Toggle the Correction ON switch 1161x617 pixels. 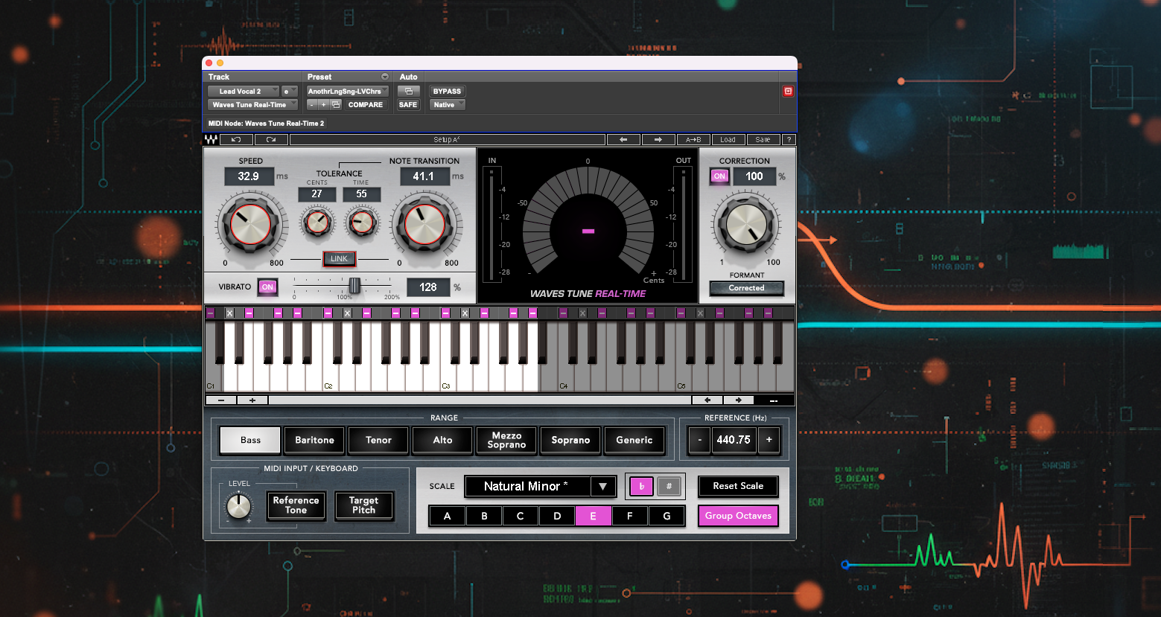coord(719,176)
